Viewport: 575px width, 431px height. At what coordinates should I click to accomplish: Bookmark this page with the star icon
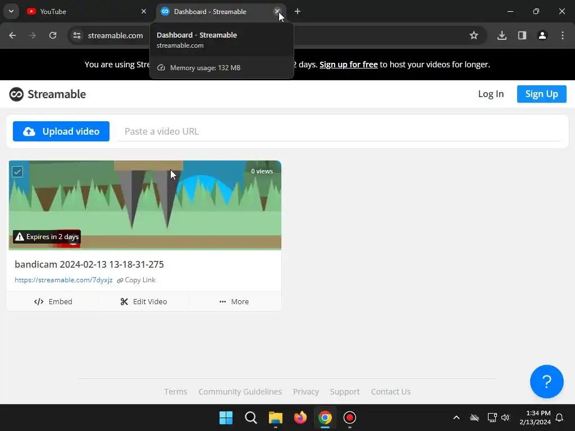tap(474, 35)
